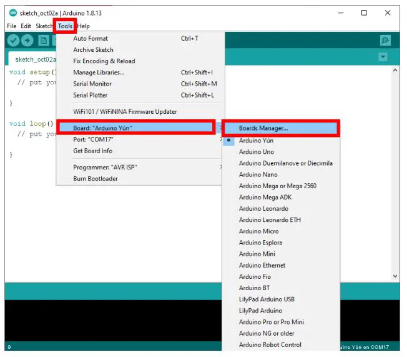Image resolution: width=407 pixels, height=357 pixels.
Task: Select Arduino Mega ADK board
Action: pyautogui.click(x=281, y=198)
